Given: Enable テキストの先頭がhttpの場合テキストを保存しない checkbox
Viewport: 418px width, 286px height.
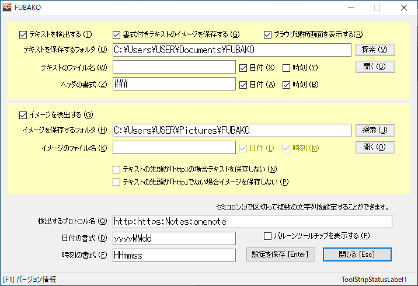Looking at the screenshot, I should tap(117, 169).
